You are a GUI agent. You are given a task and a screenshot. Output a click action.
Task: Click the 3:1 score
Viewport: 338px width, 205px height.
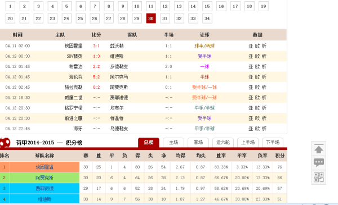coord(96,45)
